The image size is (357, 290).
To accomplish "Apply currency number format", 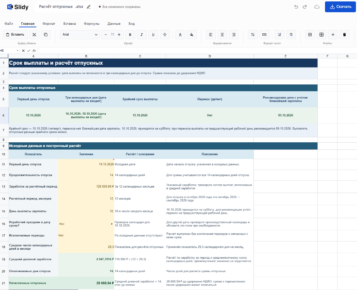I will point(264,34).
